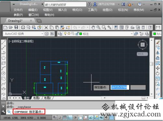Viewport: 163px width, 121px height.
Task: Select the Line drawing tool
Action: (4, 42)
